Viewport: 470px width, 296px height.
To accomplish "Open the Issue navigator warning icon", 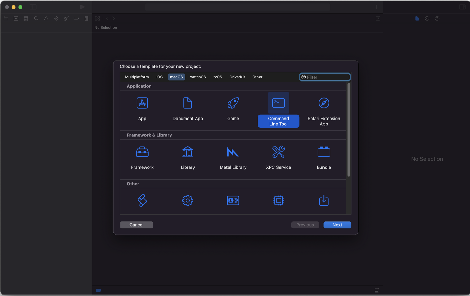I will tap(46, 18).
